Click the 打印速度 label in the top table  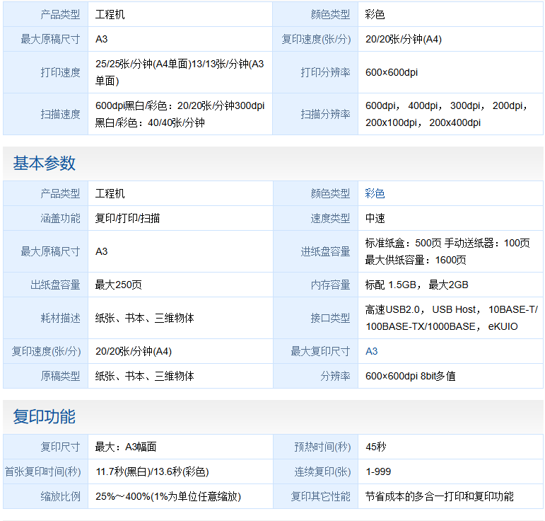pos(60,72)
